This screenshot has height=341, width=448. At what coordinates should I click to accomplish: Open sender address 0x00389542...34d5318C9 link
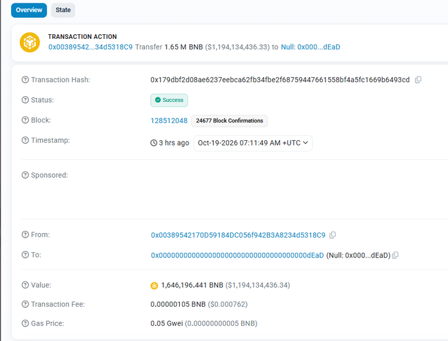coord(90,47)
